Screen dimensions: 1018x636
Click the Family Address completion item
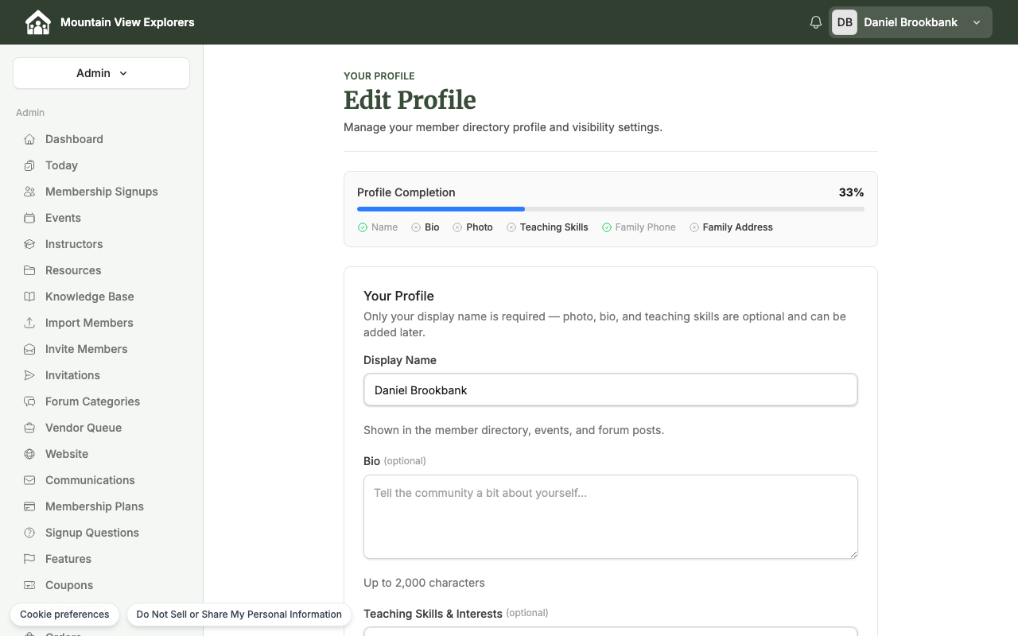click(x=732, y=227)
